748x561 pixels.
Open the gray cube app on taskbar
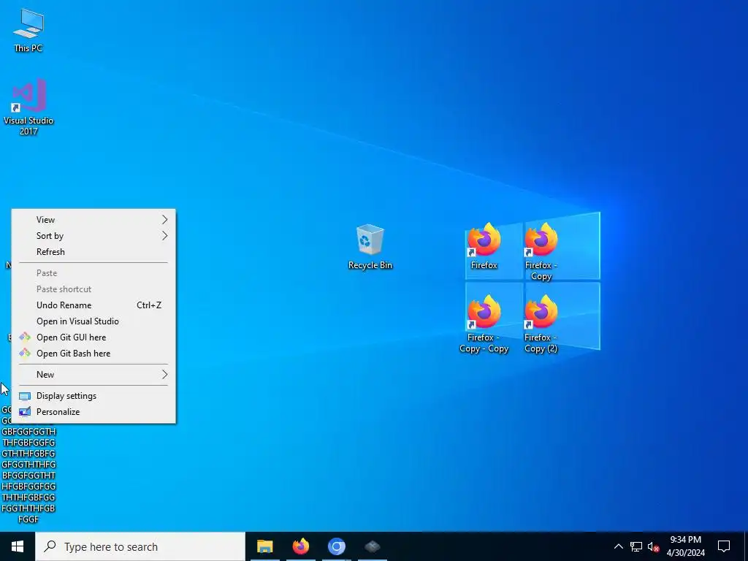click(x=372, y=546)
